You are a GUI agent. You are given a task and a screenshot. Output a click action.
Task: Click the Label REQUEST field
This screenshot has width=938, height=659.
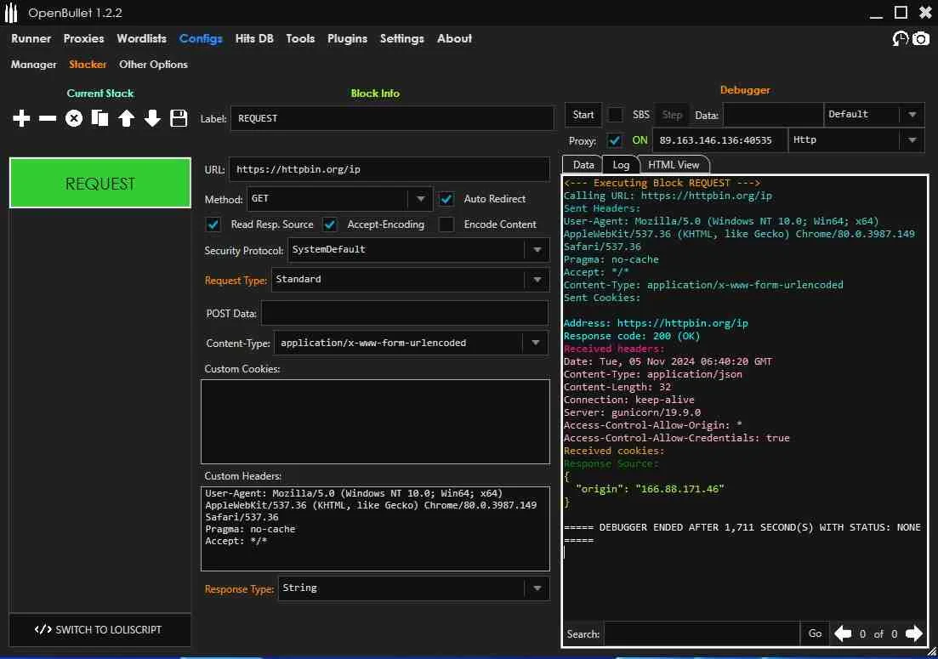point(392,118)
